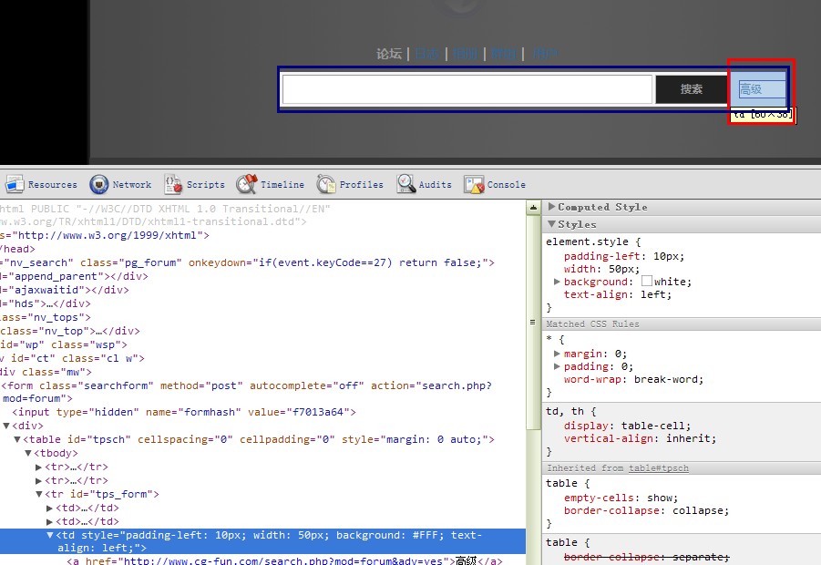Select the id="wp" class="wsp" node
The image size is (821, 565).
point(64,344)
